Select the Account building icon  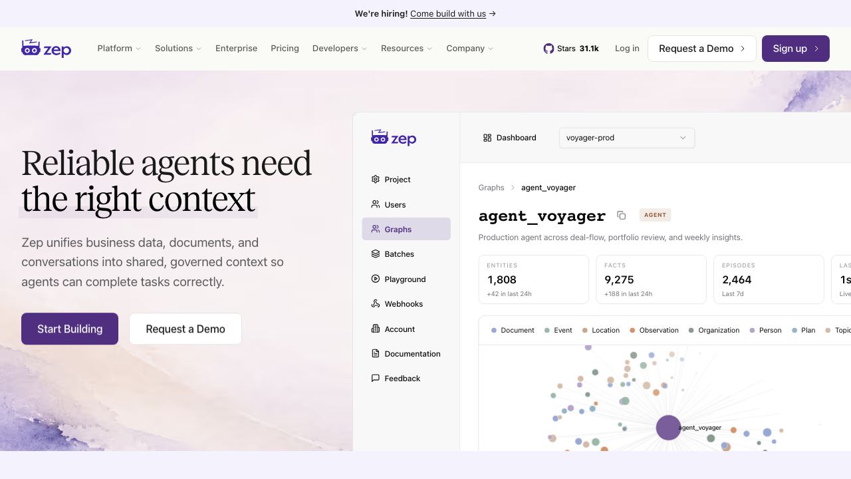(x=376, y=329)
